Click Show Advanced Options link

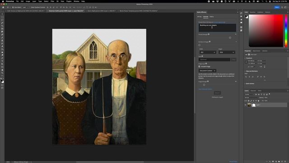tap(205, 89)
